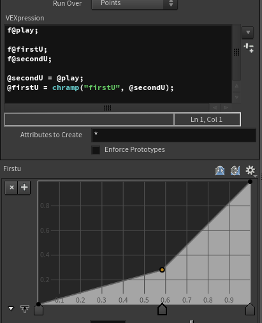The width and height of the screenshot is (262, 323).
Task: Click the editor scroll down arrow
Action: [x=237, y=98]
